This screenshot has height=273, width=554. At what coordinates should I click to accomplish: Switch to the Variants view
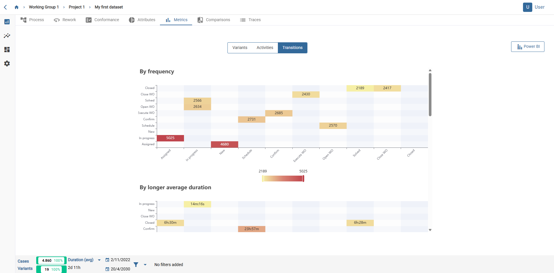point(240,48)
